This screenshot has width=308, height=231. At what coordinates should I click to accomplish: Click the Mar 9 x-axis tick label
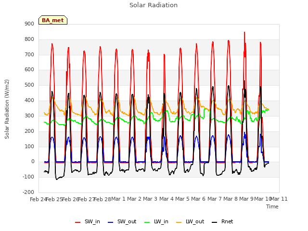click(x=246, y=199)
